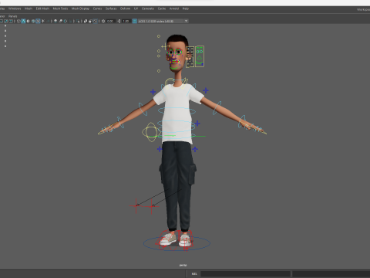Toggle X-Ray Active Components

pyautogui.click(x=90, y=21)
